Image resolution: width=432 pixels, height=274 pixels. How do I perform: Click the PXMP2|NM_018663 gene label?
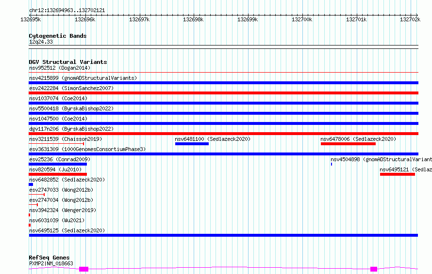pos(51,263)
